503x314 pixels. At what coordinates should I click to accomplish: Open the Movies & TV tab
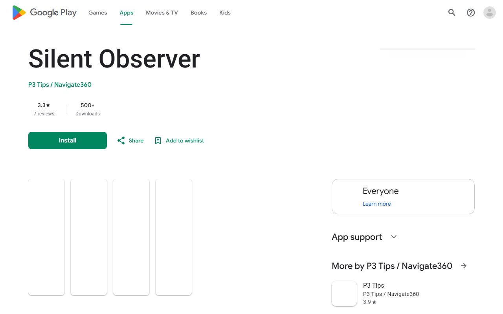[x=162, y=13]
